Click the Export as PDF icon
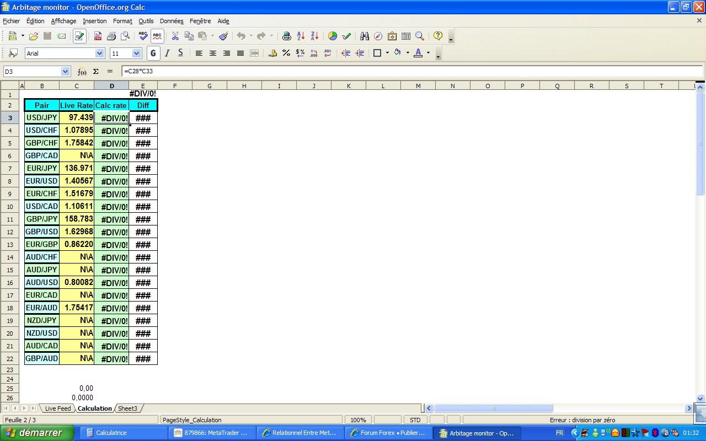The image size is (706, 441). 98,36
